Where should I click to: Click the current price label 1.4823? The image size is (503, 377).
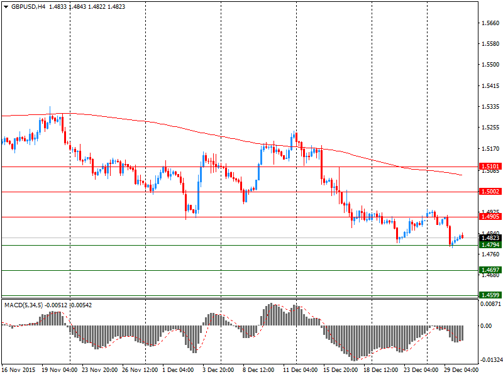pyautogui.click(x=490, y=238)
